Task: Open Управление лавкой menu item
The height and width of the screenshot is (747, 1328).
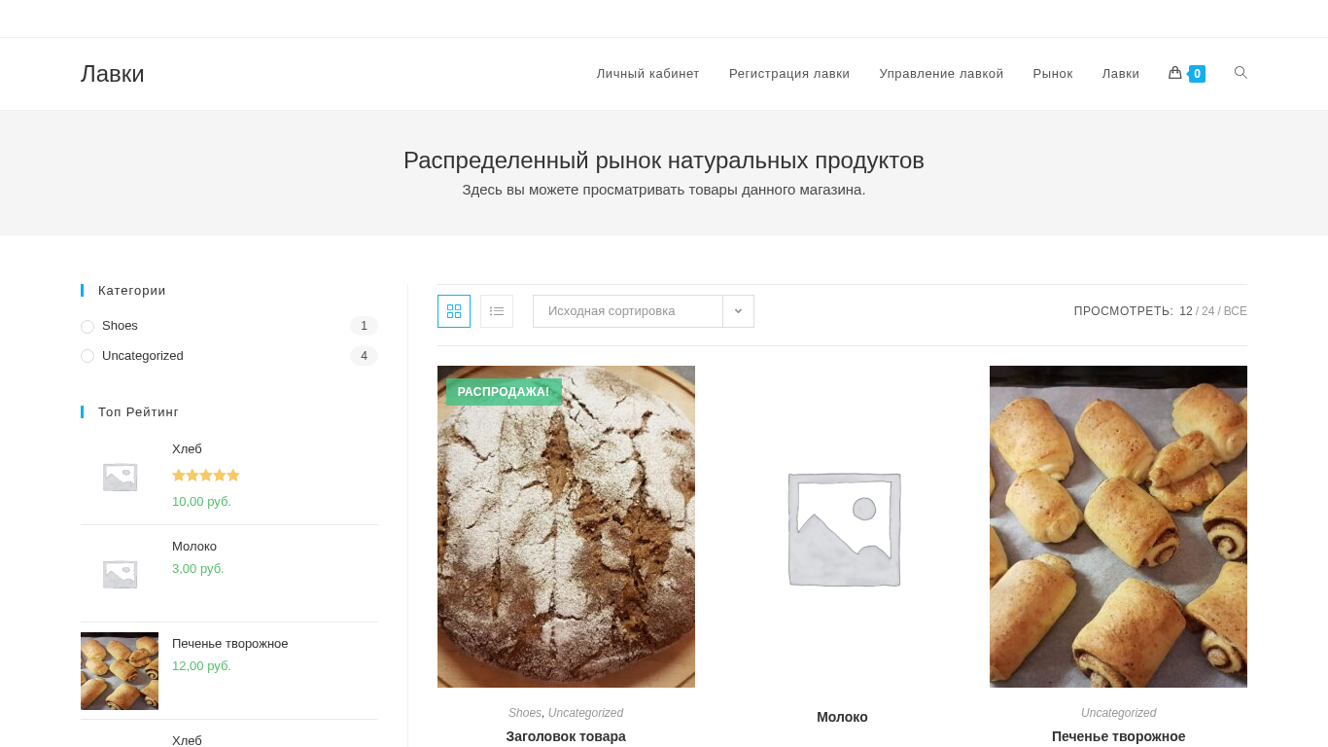Action: pyautogui.click(x=941, y=74)
